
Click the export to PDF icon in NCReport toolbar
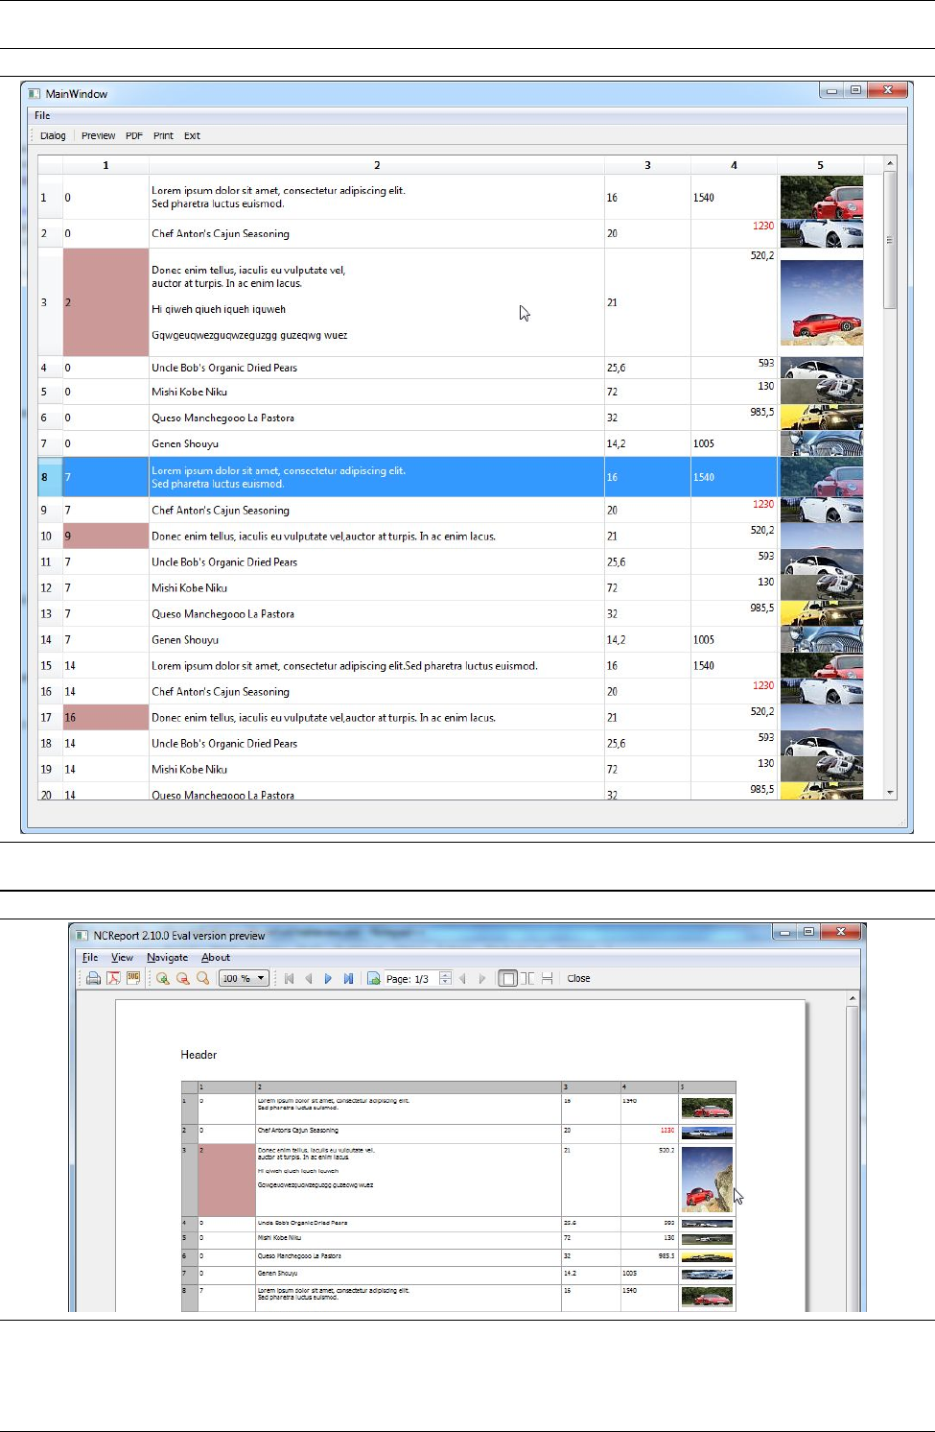coord(113,978)
